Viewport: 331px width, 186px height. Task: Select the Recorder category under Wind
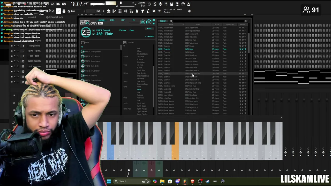tap(140, 95)
